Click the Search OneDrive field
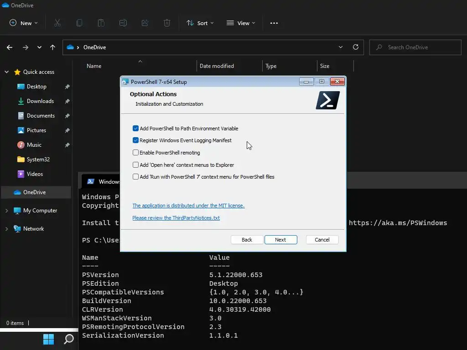Viewport: 467px width, 350px height. (415, 47)
